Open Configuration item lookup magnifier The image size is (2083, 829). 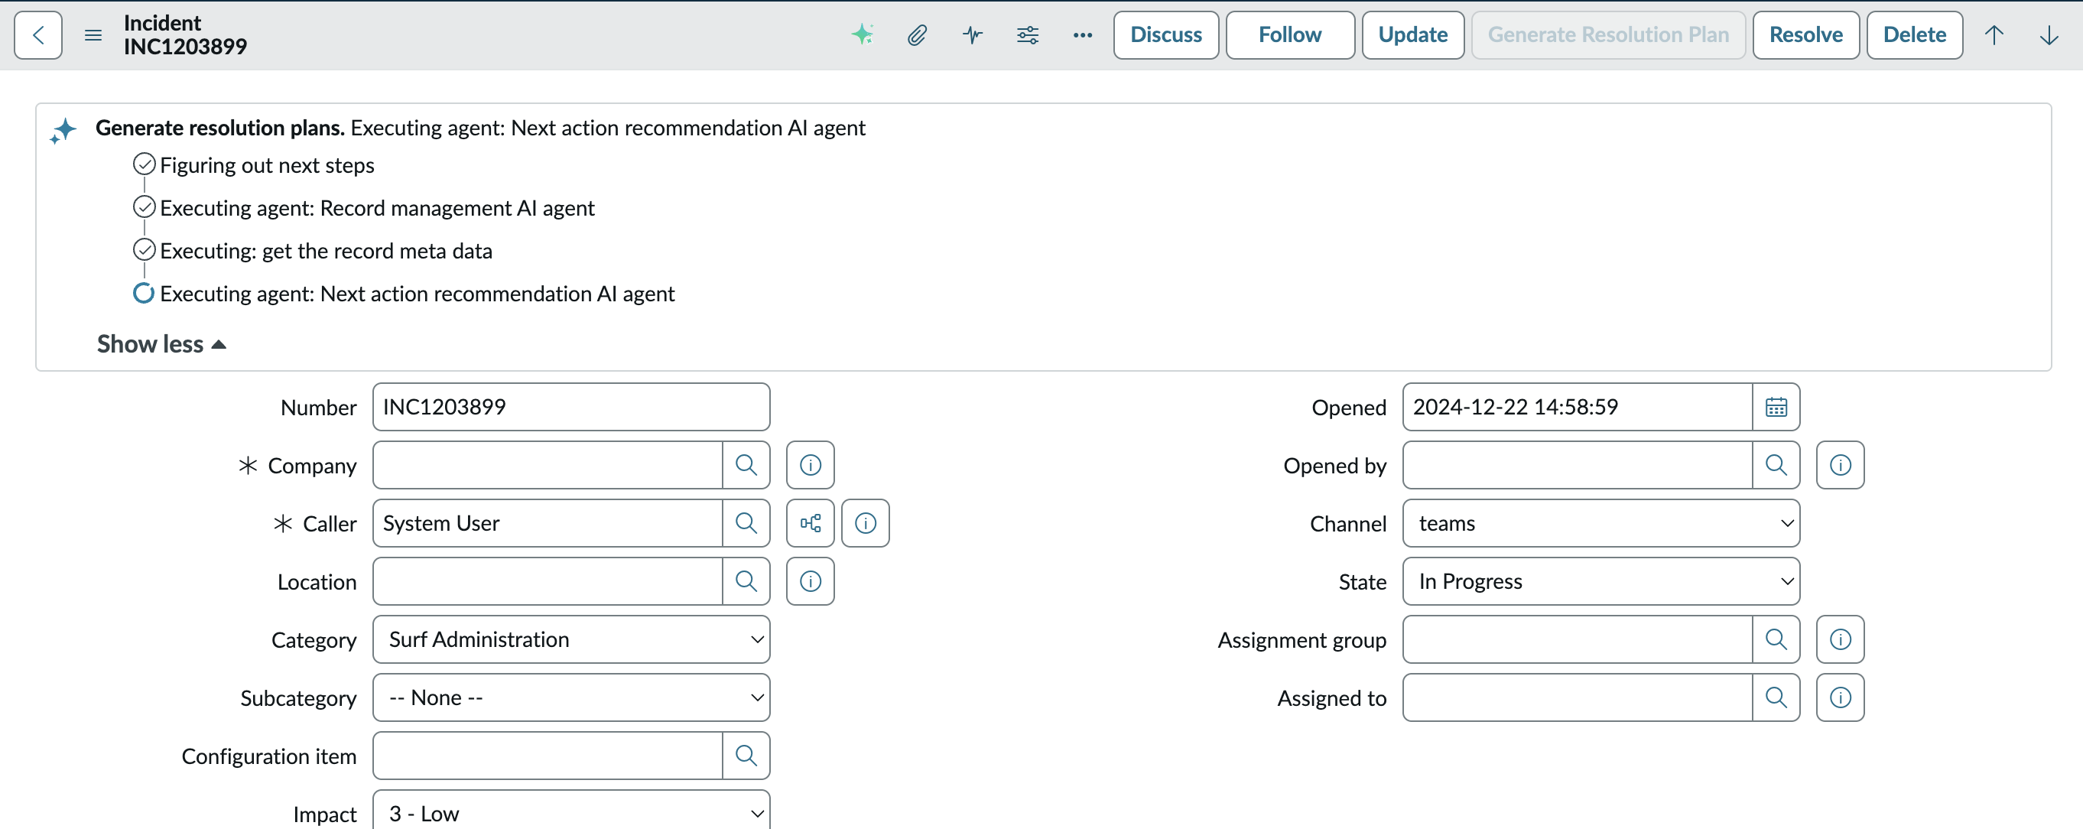[746, 756]
